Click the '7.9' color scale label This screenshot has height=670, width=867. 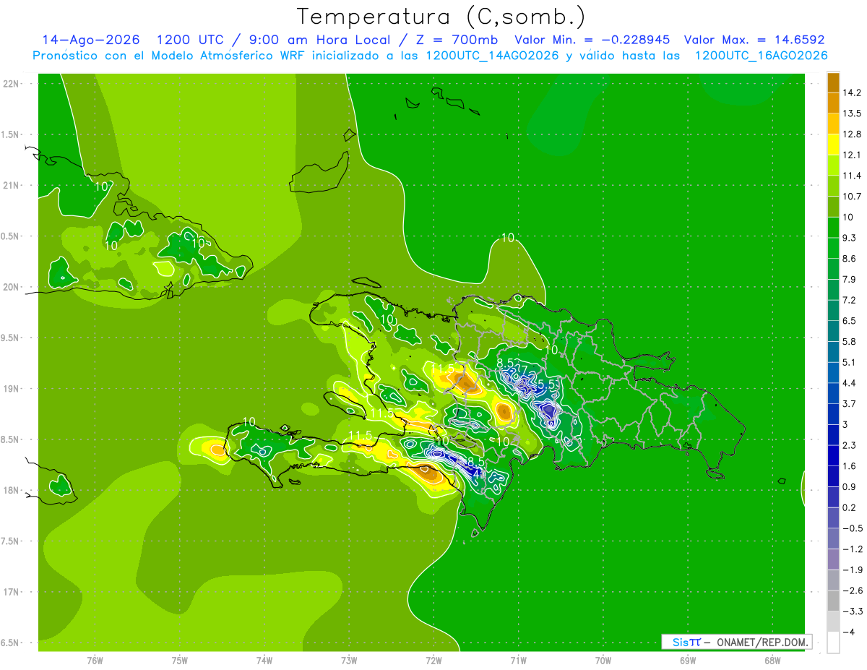[850, 279]
